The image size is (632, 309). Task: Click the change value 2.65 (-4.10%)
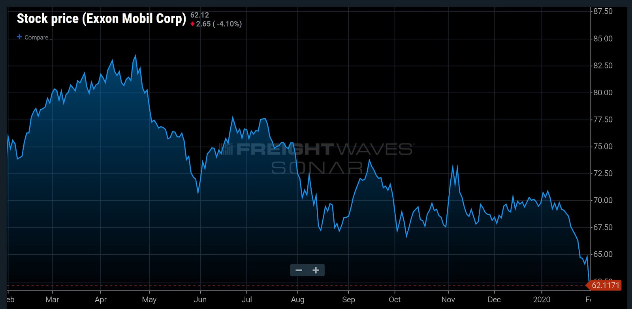coord(219,24)
